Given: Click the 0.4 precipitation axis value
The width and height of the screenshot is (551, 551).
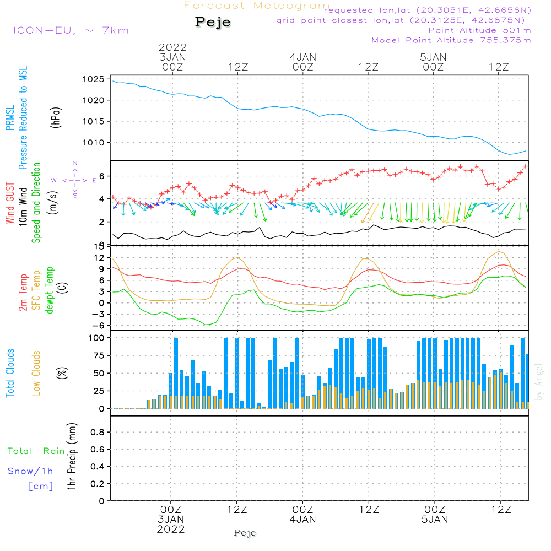Looking at the screenshot, I should click(x=98, y=467).
